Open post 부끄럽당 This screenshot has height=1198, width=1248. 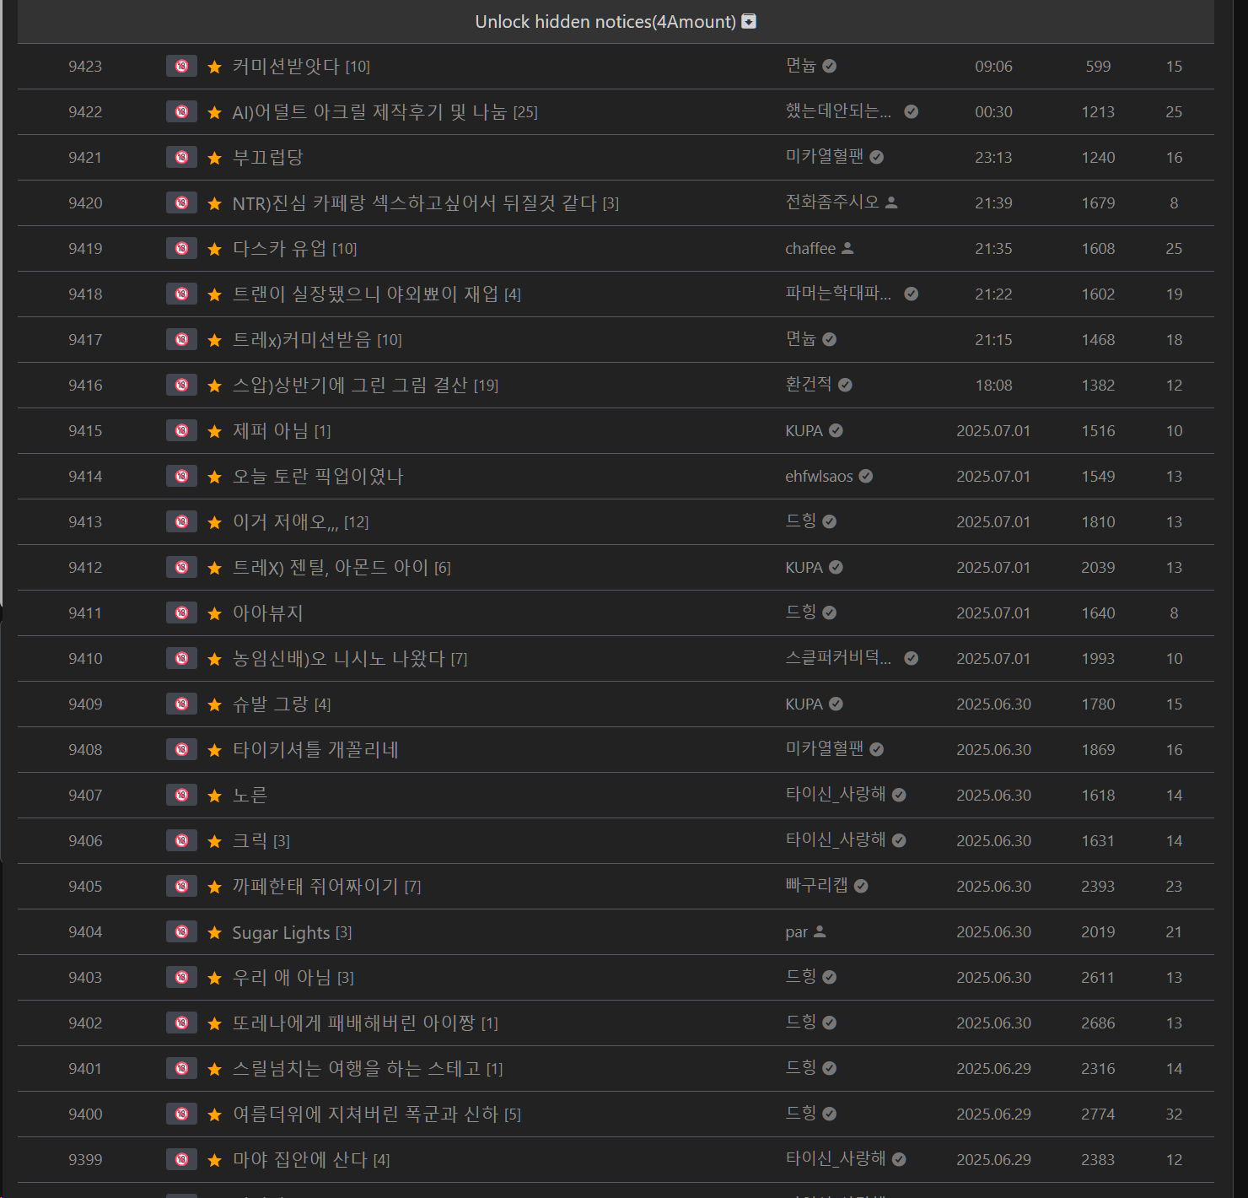coord(268,157)
